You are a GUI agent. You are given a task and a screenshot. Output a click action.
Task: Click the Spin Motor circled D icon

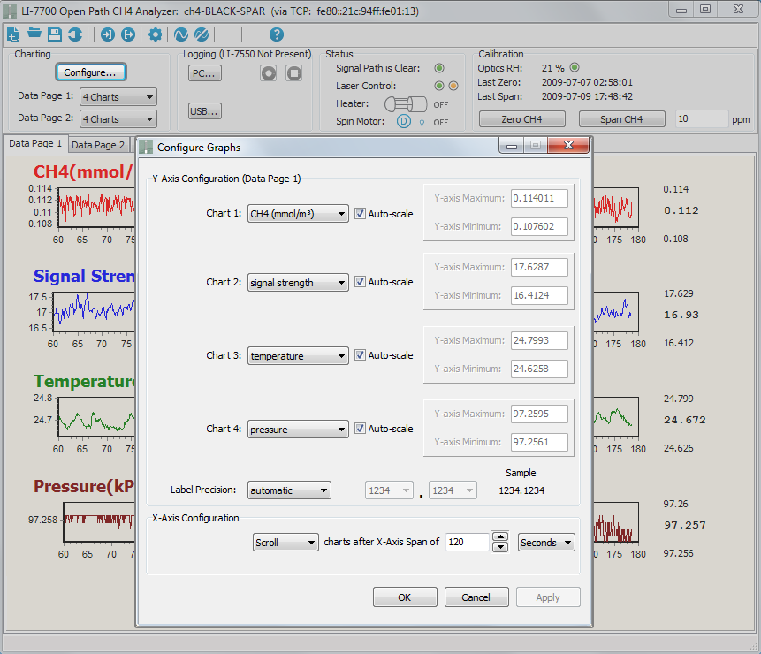tap(404, 121)
